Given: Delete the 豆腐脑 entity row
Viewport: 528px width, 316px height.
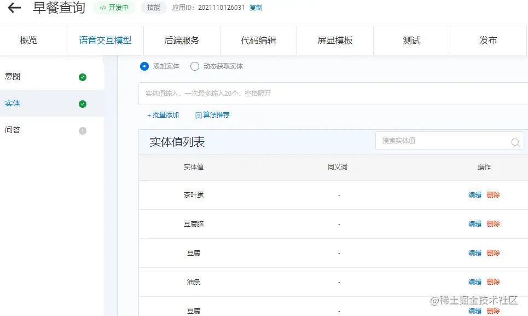Looking at the screenshot, I should [x=494, y=223].
